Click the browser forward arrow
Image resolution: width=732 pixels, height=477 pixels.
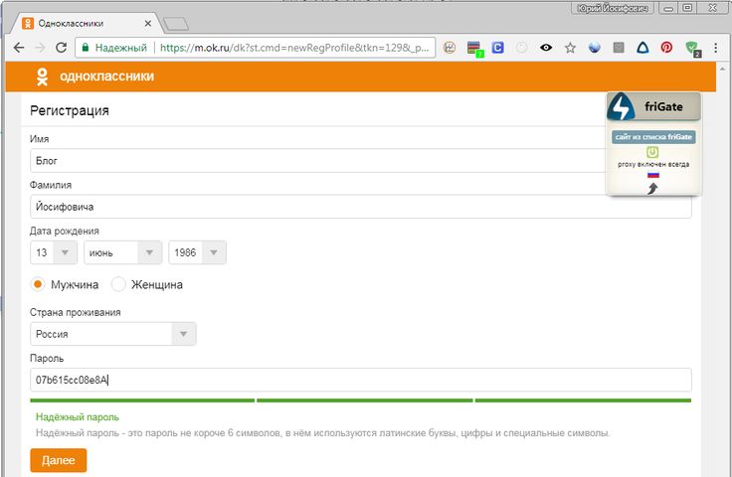40,48
